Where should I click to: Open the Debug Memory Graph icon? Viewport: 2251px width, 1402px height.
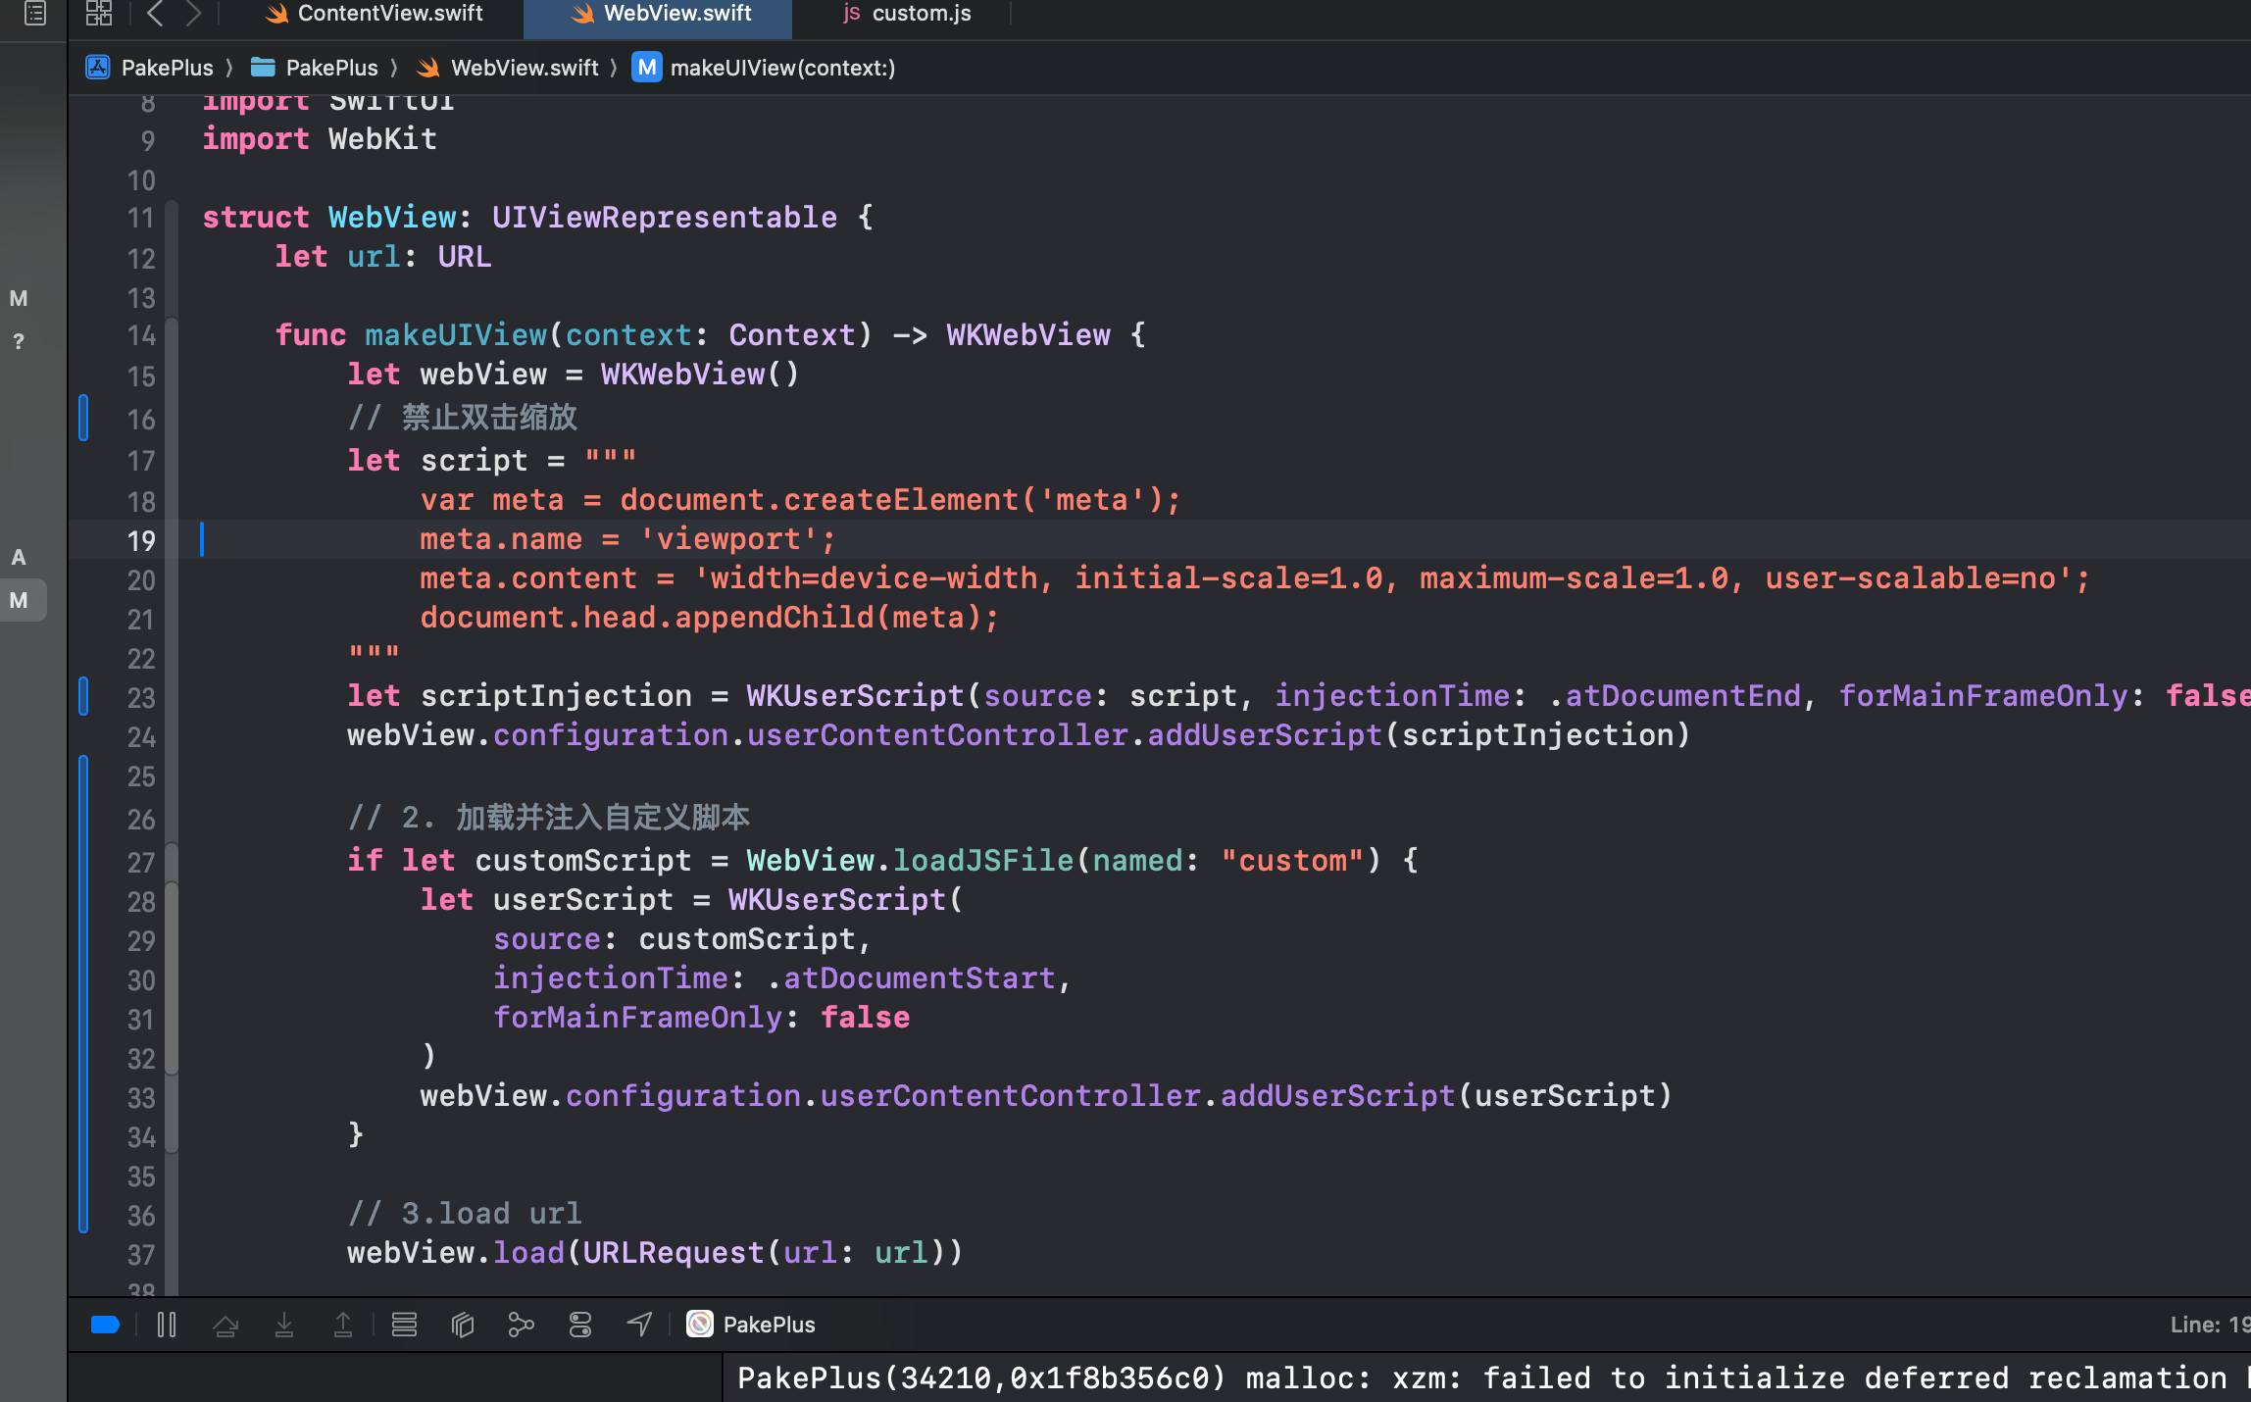pyautogui.click(x=522, y=1326)
